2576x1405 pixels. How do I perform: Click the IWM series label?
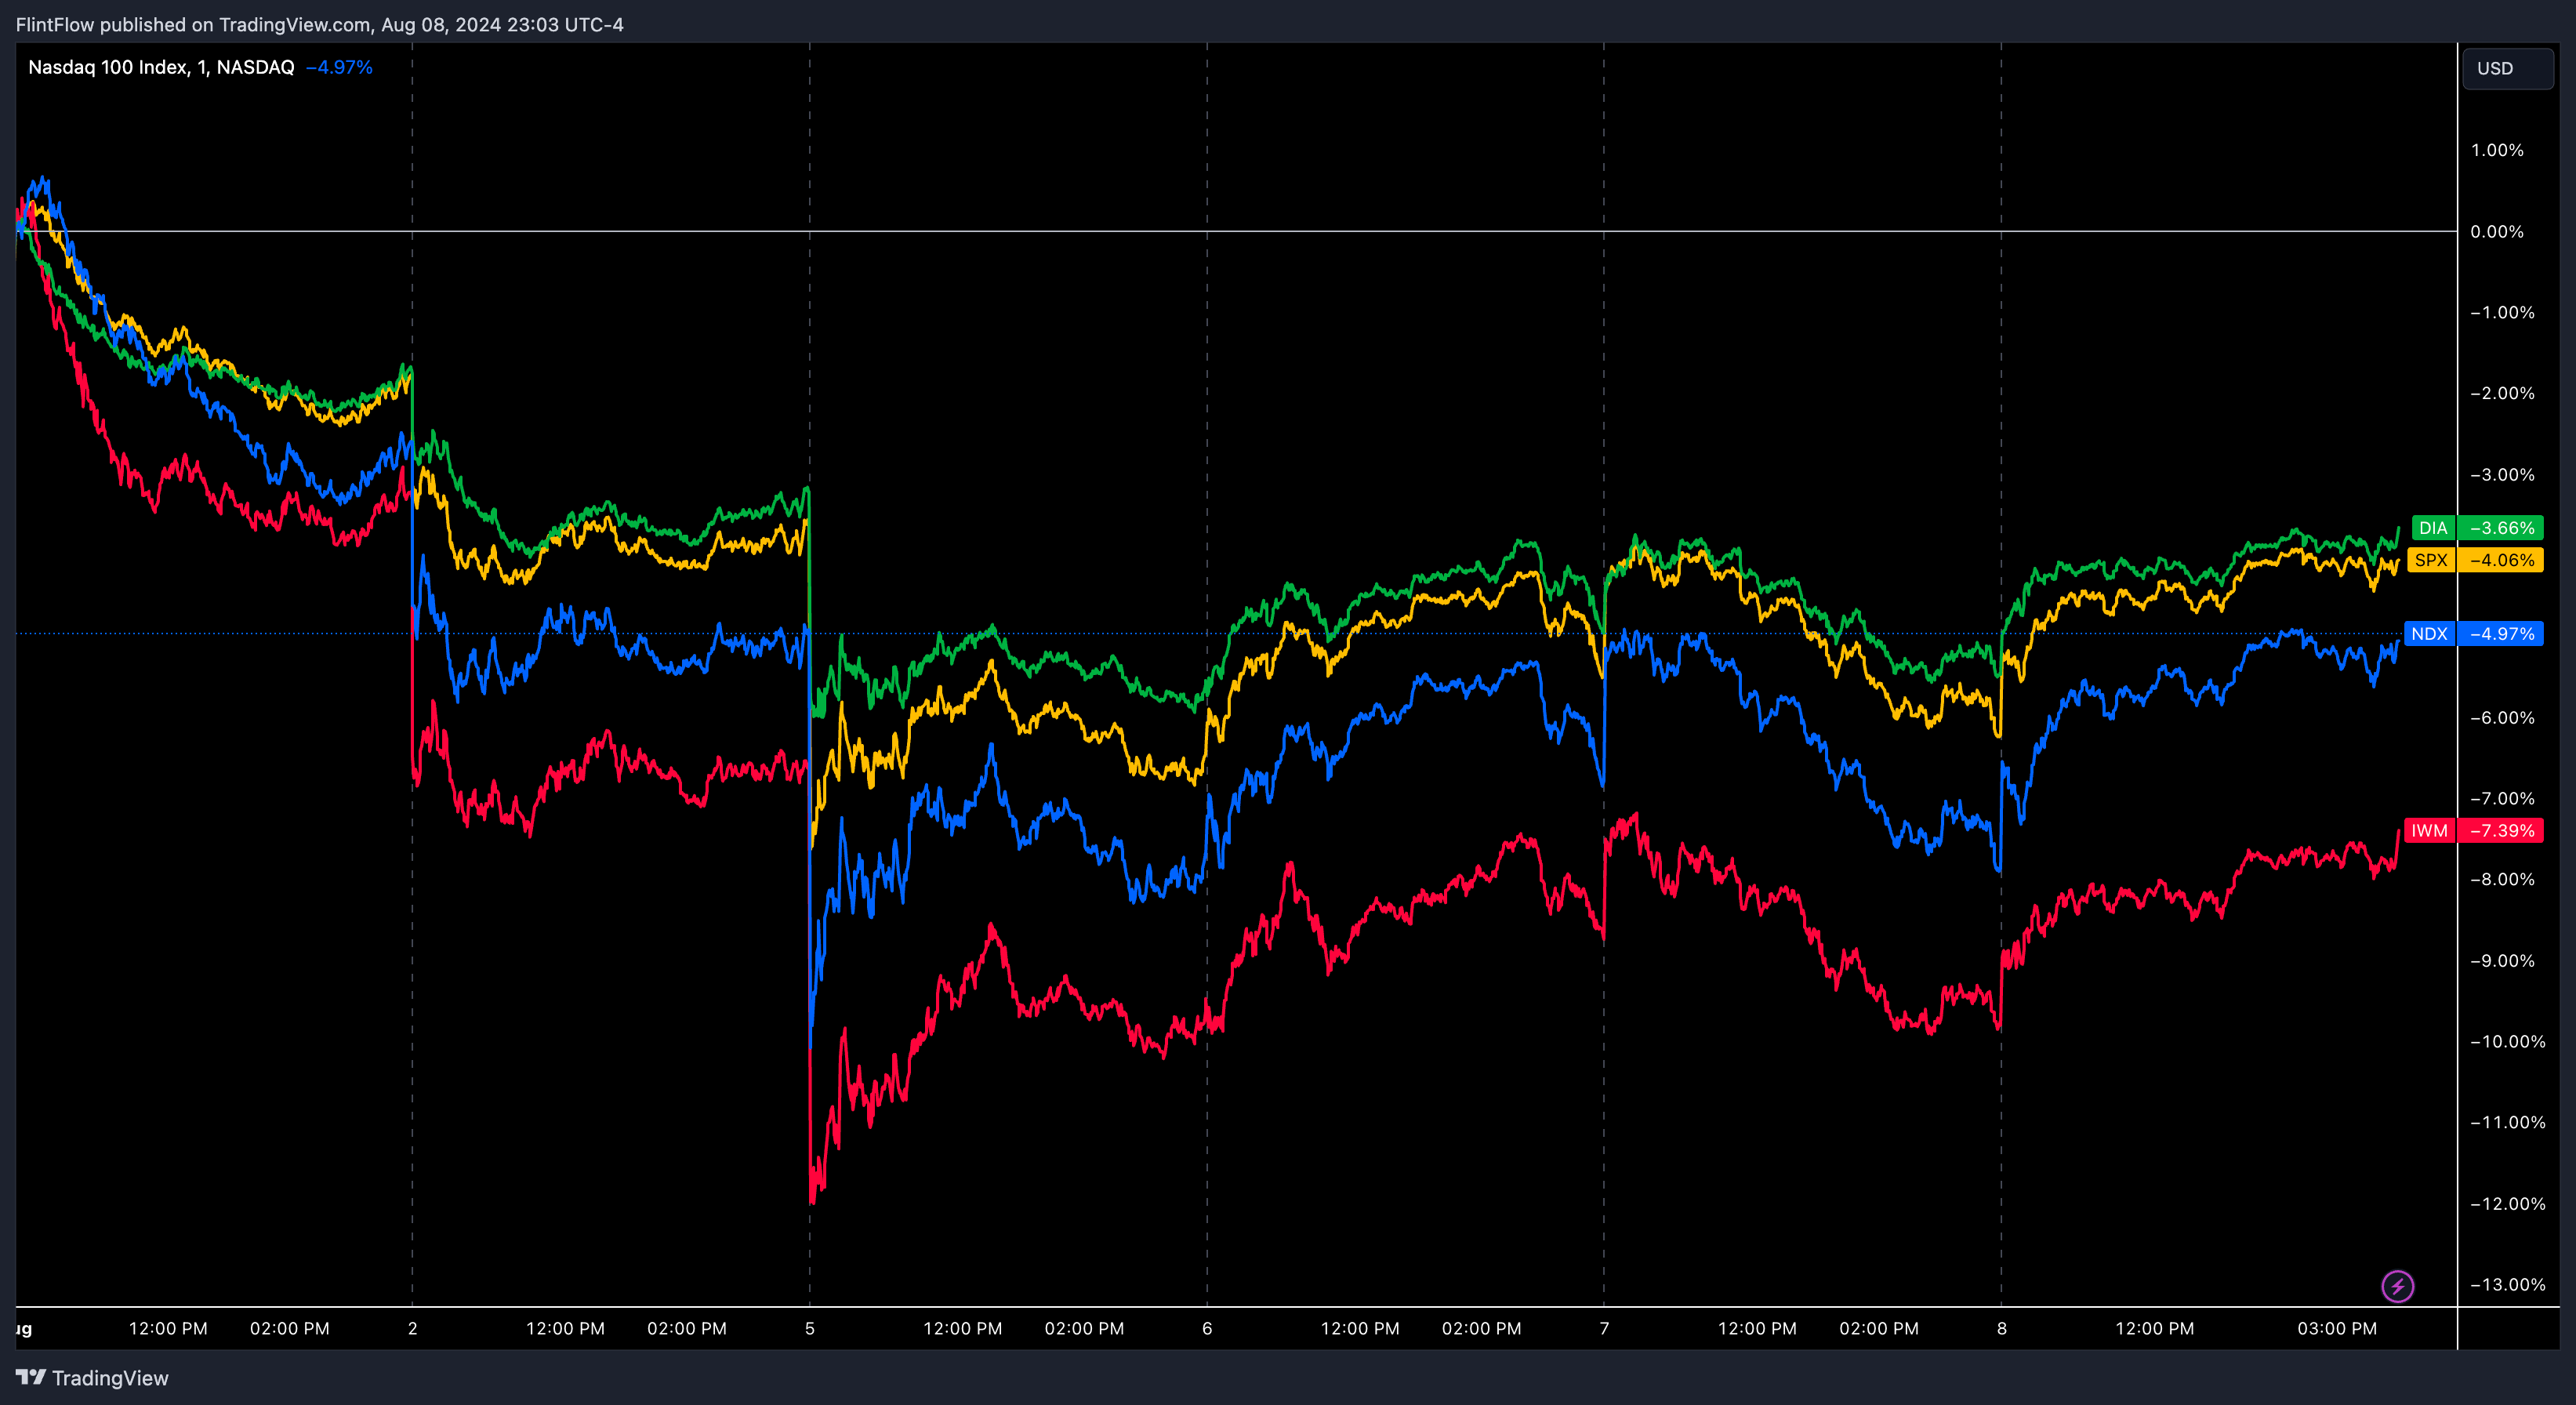2429,831
